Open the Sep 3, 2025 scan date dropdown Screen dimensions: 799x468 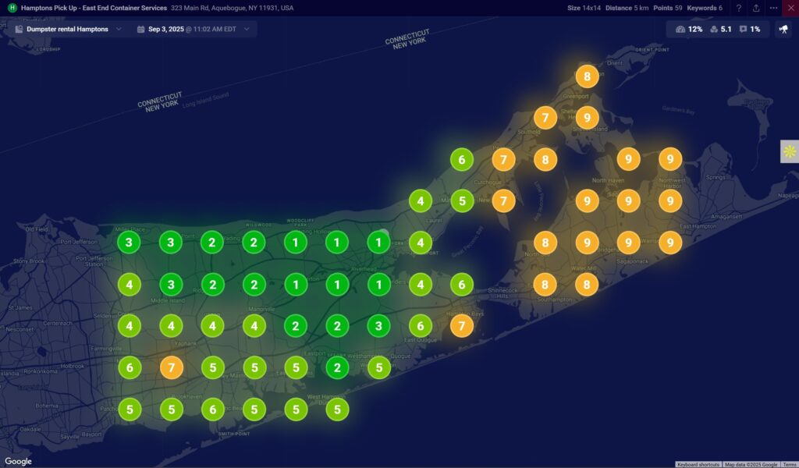[247, 29]
